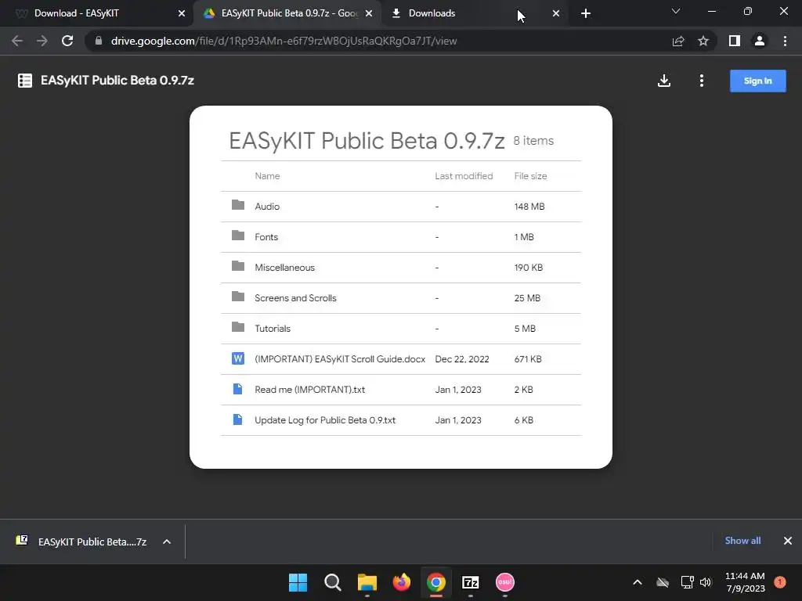Click file icon of Read me (IMPORTANT).txt
Viewport: 802px width, 601px height.
238,389
